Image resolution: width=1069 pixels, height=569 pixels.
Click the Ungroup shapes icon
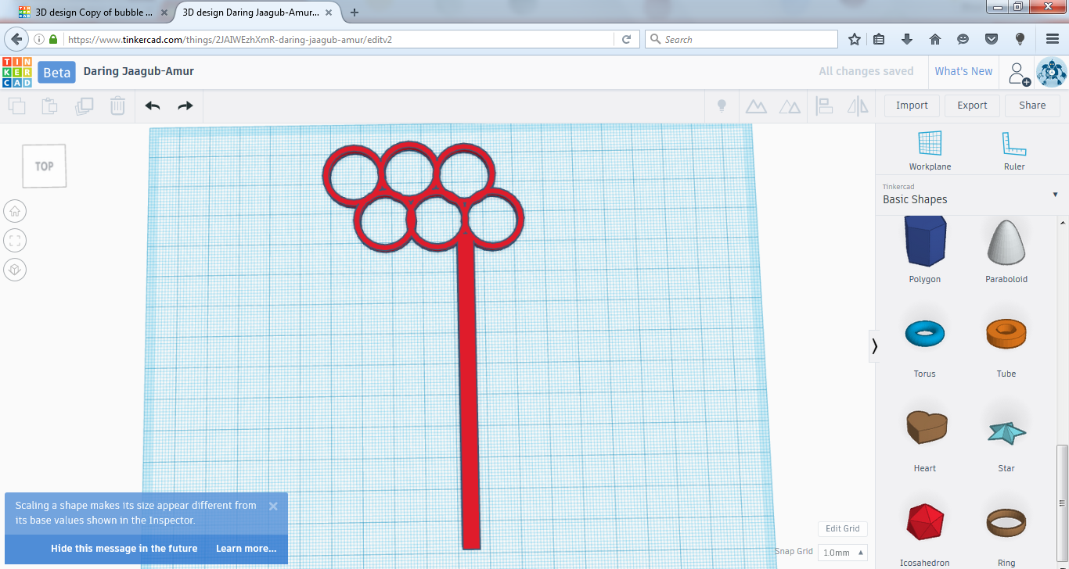(790, 106)
